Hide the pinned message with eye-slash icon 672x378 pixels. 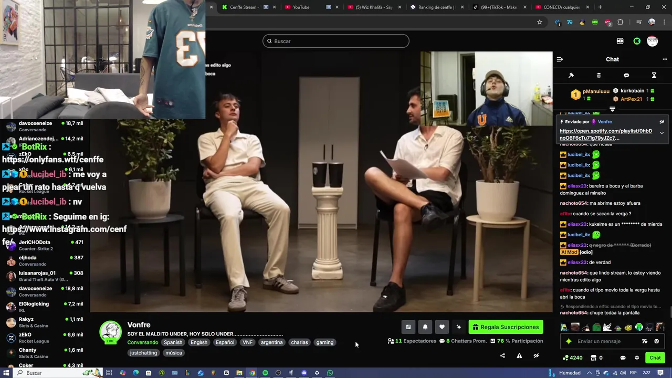(661, 122)
